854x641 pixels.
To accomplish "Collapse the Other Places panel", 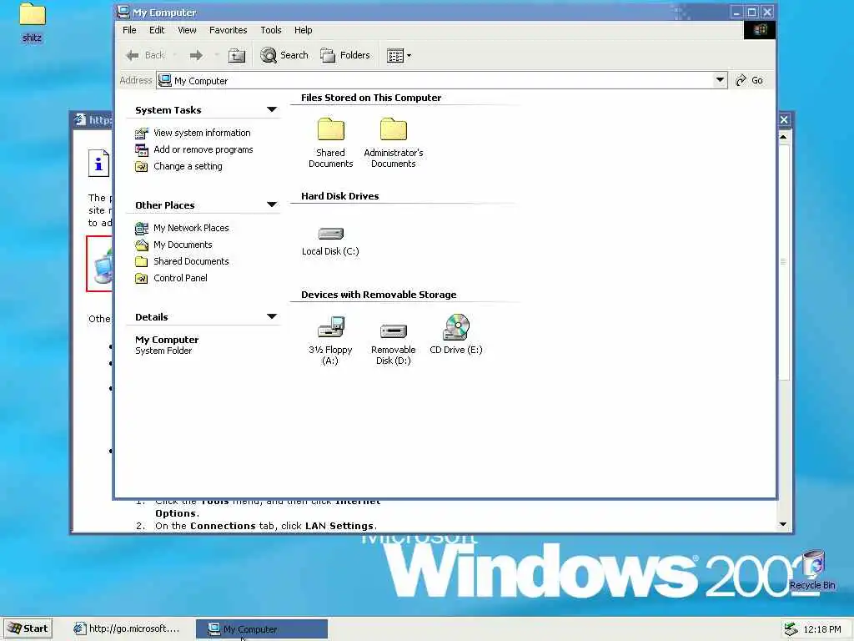I will (x=272, y=205).
